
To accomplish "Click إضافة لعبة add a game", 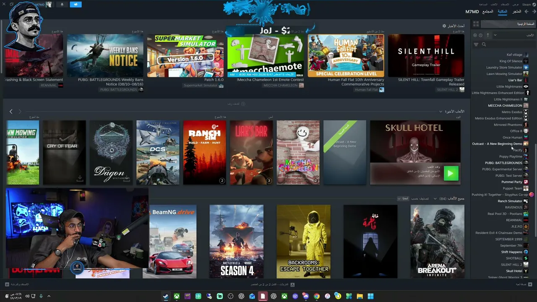I will pos(524,284).
